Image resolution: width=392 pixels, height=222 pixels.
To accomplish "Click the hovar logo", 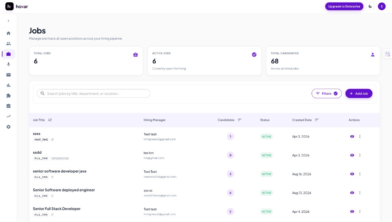I will pos(17,6).
